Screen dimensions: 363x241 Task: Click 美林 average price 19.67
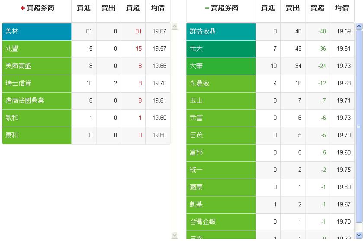tap(159, 31)
